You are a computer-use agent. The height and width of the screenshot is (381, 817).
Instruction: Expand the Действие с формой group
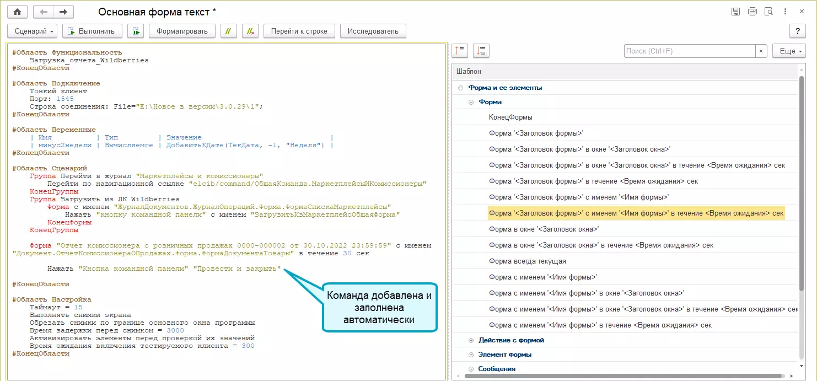point(471,340)
